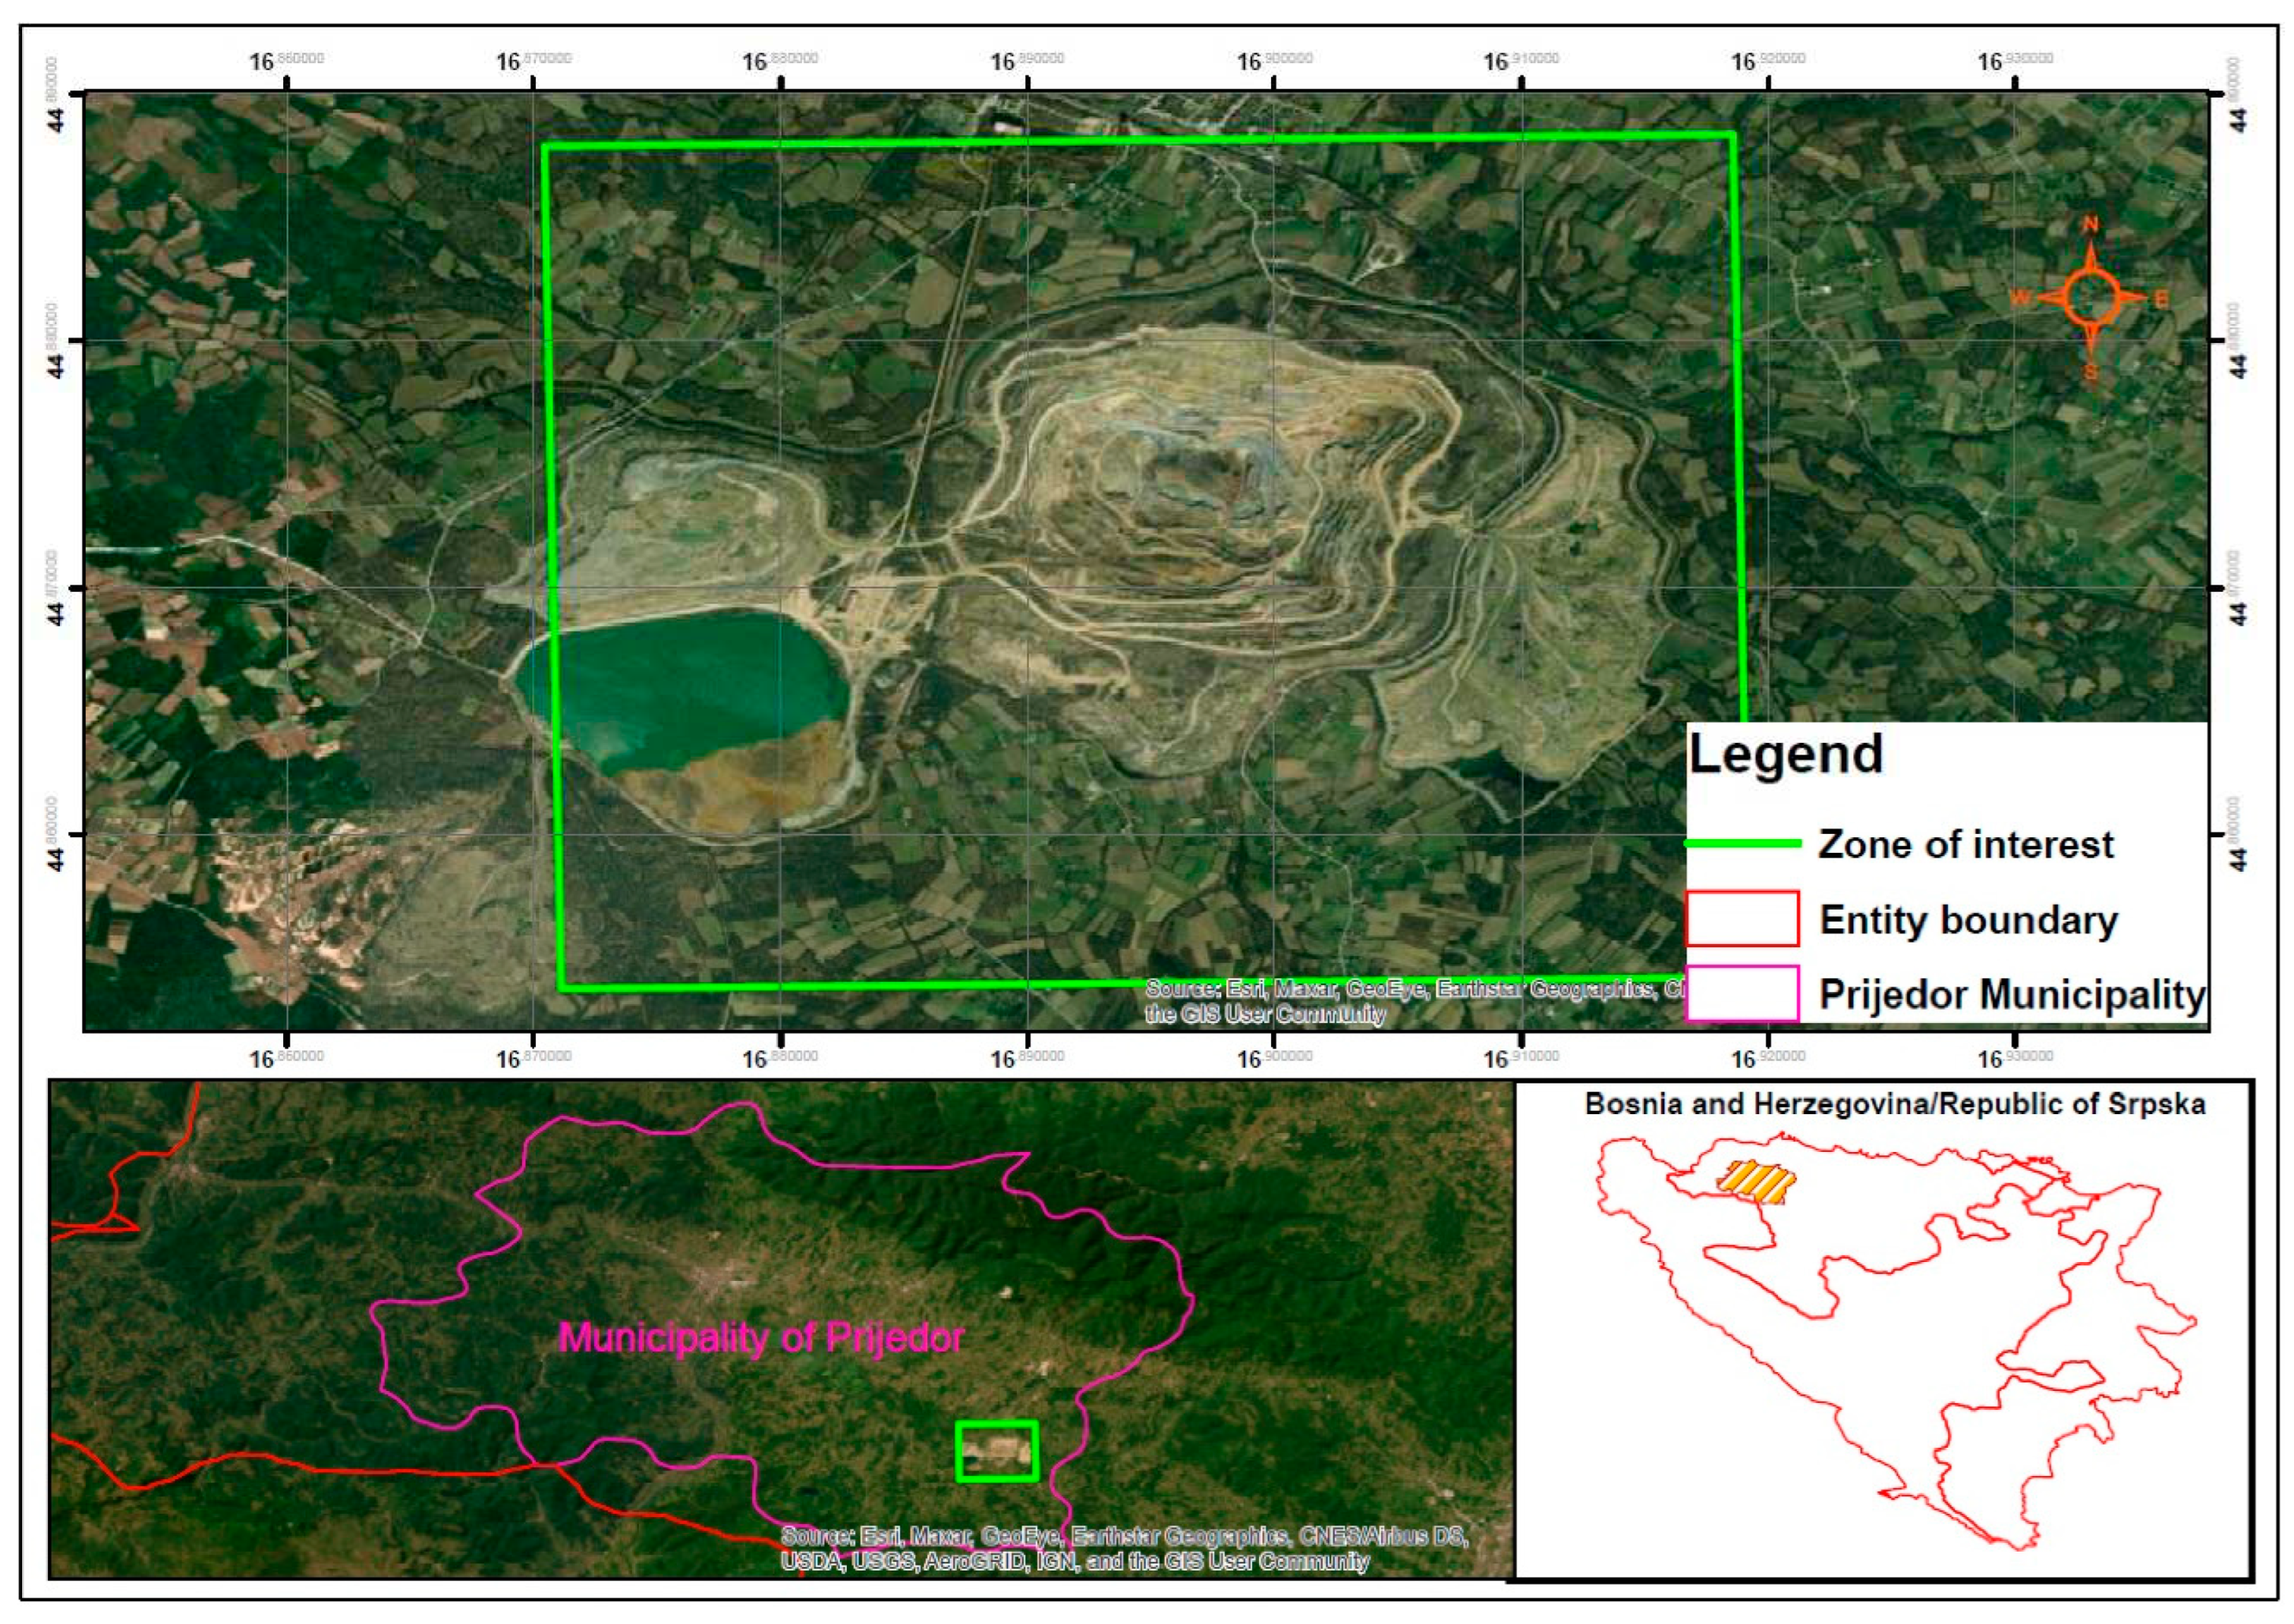
Task: Click the green Zone of interest legend line
Action: point(1743,843)
